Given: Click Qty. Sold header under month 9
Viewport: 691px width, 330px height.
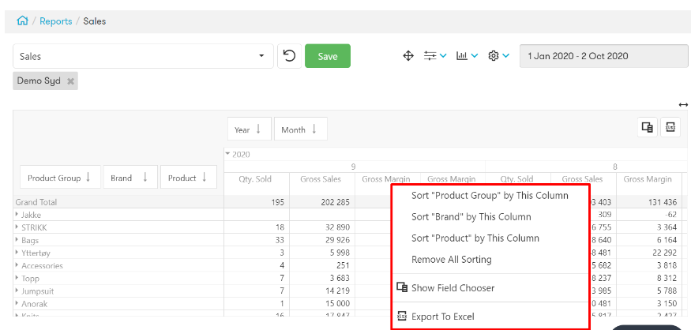Looking at the screenshot, I should pos(255,179).
